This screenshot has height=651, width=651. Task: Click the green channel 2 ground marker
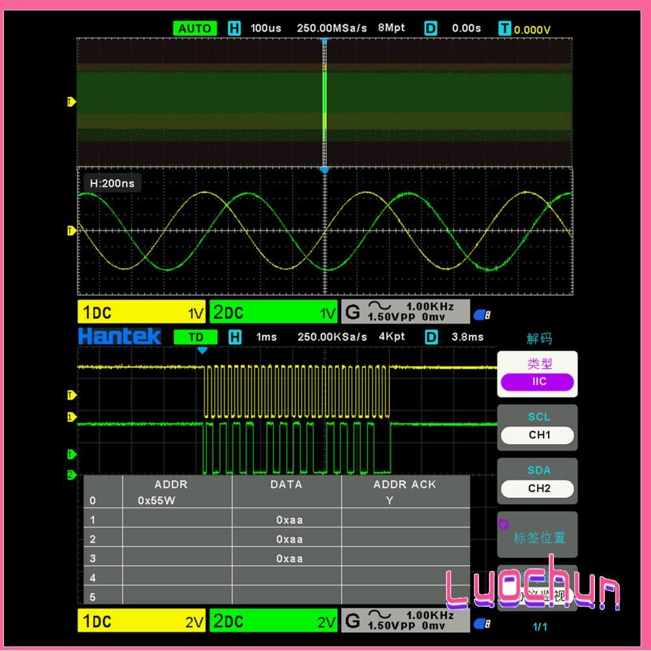coord(72,475)
